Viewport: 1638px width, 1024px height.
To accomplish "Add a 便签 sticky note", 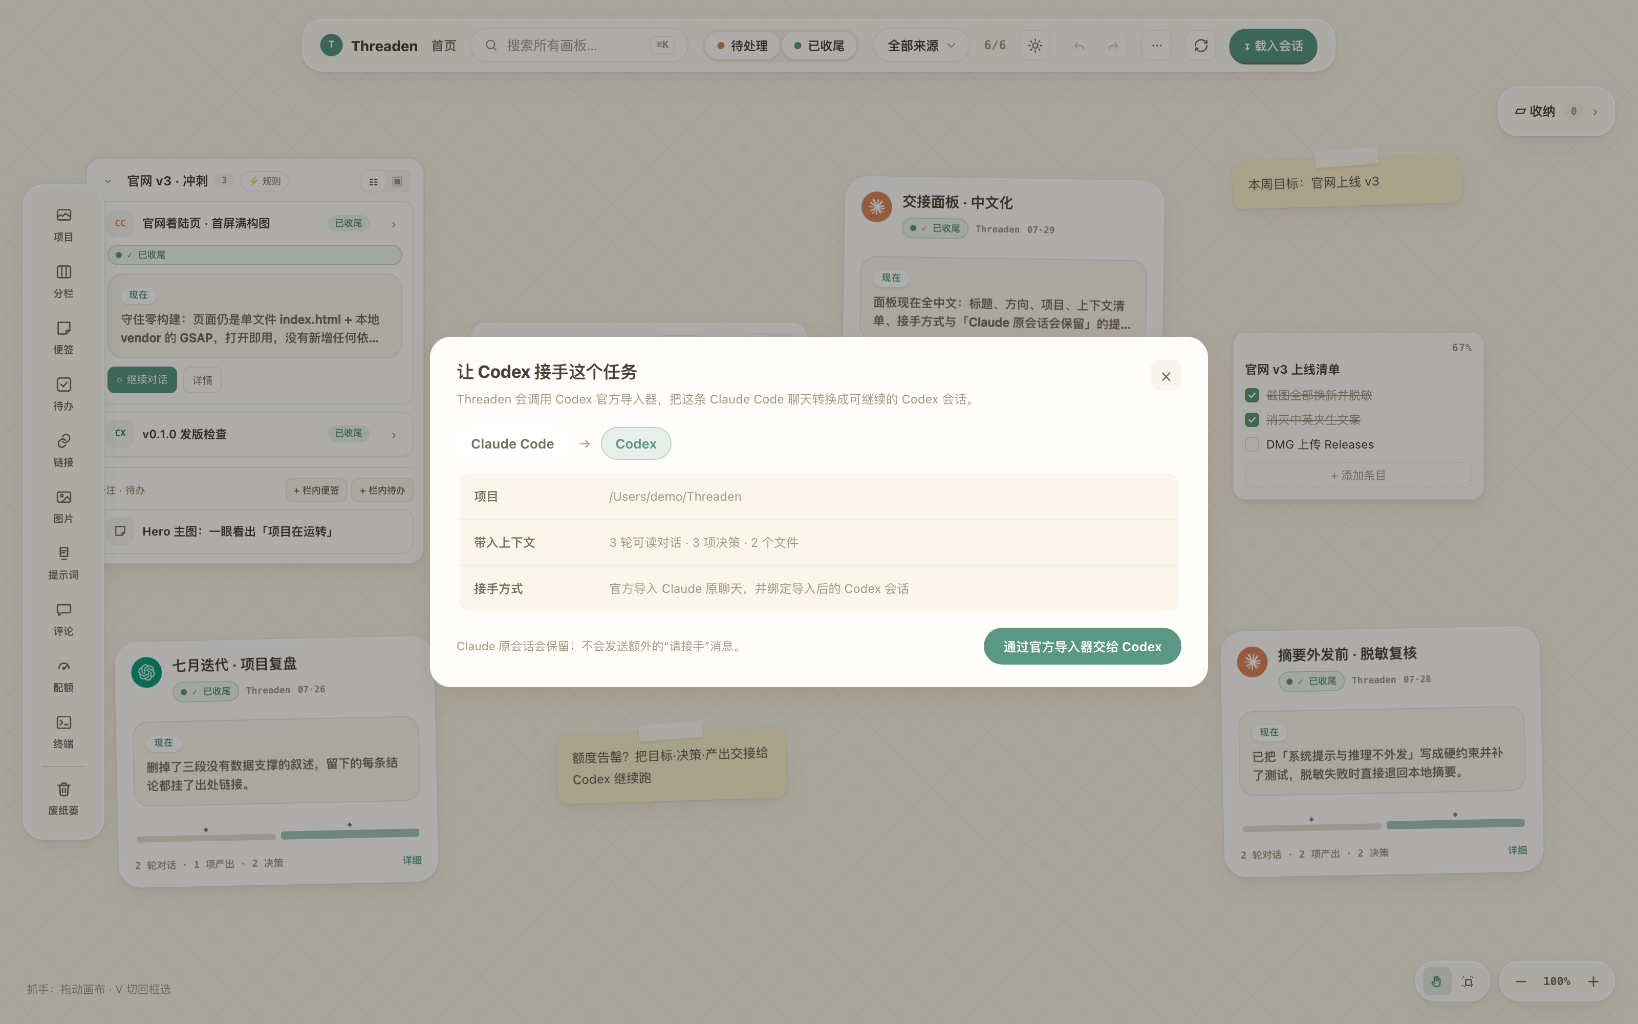I will (x=63, y=337).
